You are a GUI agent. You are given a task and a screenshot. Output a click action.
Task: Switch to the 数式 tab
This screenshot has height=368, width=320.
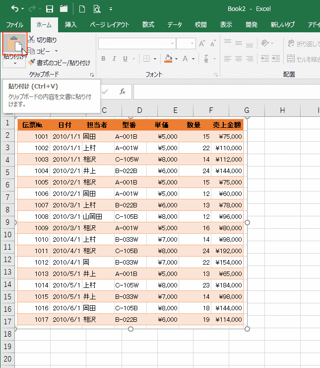click(x=148, y=25)
